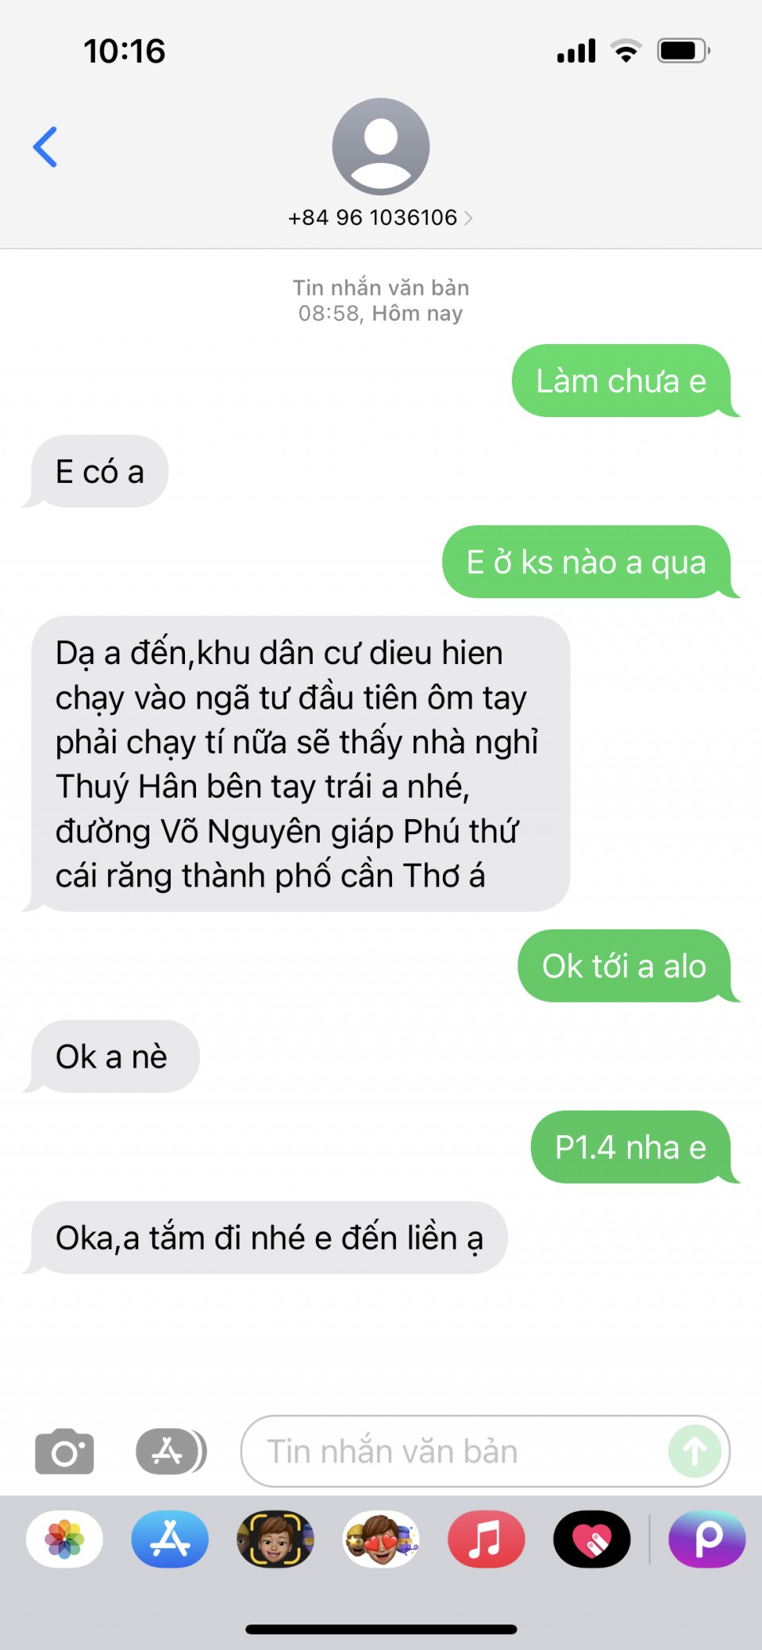Tap the phone number +84 96 1036106
Image resolution: width=762 pixels, height=1650 pixels.
[372, 218]
